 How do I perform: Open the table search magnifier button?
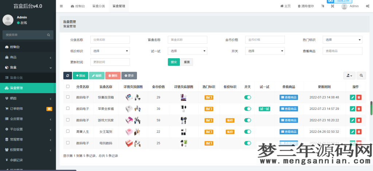[361, 76]
